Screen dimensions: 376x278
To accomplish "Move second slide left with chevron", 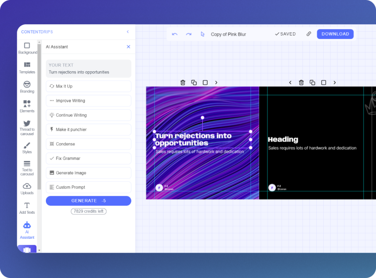I will pyautogui.click(x=290, y=83).
